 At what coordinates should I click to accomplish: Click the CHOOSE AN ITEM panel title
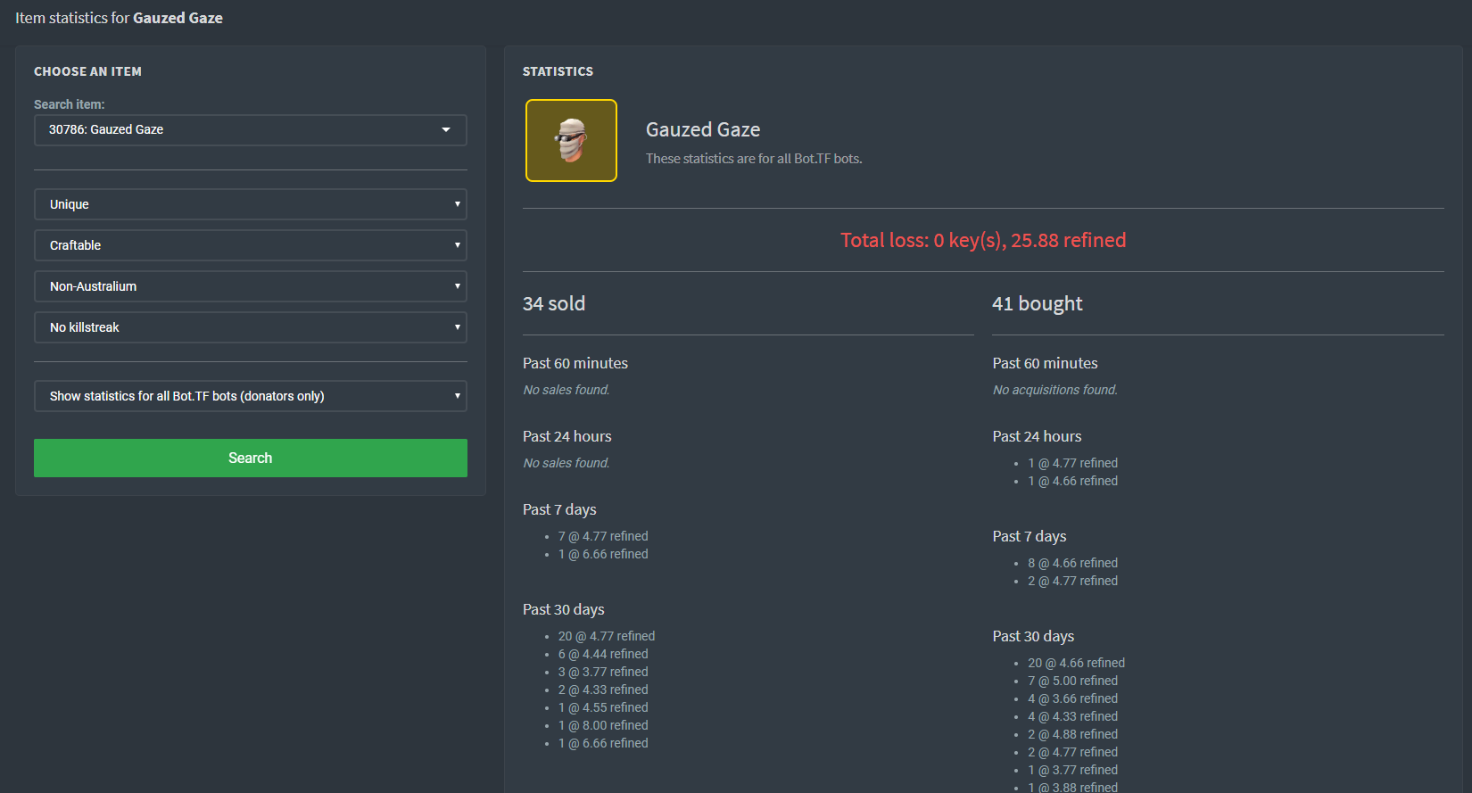click(87, 71)
